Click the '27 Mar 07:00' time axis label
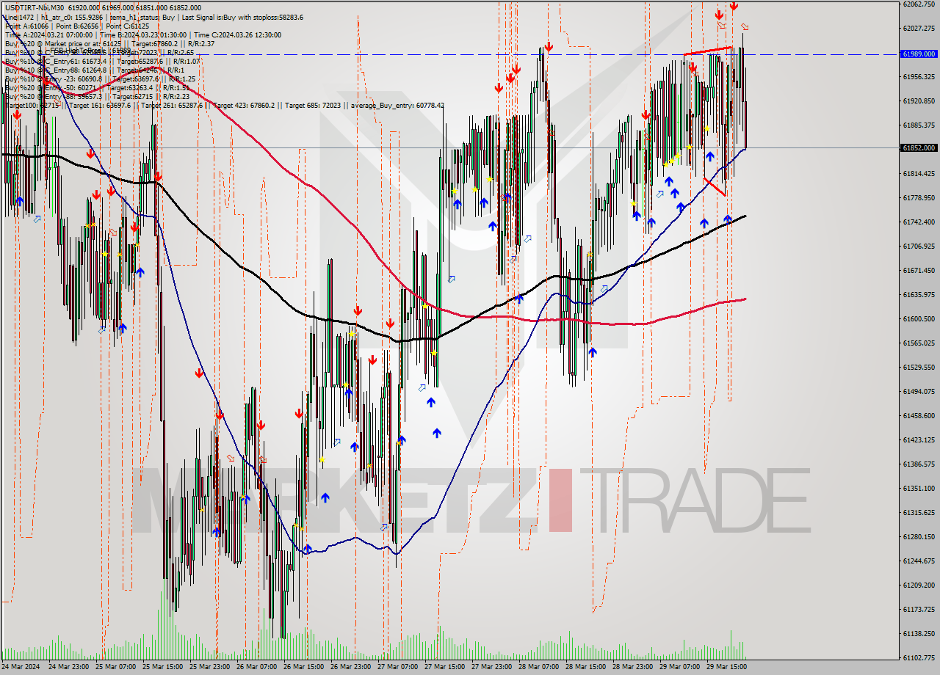 tap(399, 667)
